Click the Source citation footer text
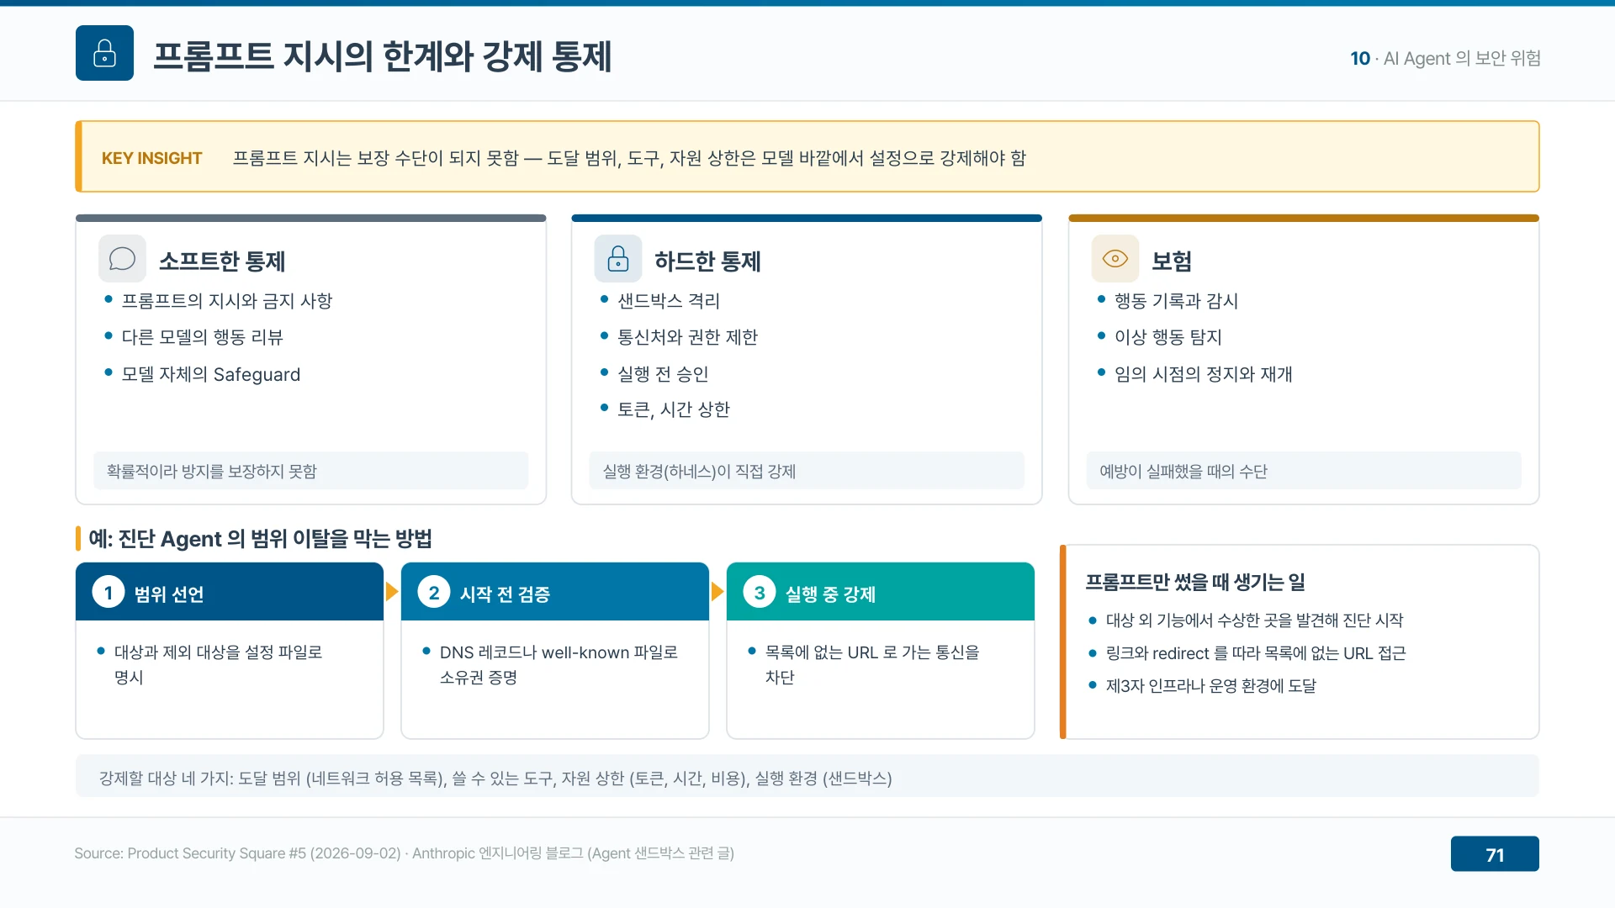 [404, 853]
